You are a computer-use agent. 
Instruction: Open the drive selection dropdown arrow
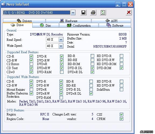[x=73, y=13]
